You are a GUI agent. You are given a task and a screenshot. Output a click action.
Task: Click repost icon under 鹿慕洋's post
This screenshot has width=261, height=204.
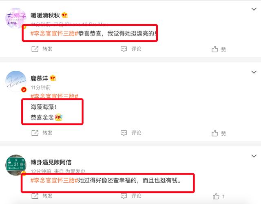coord(35,133)
